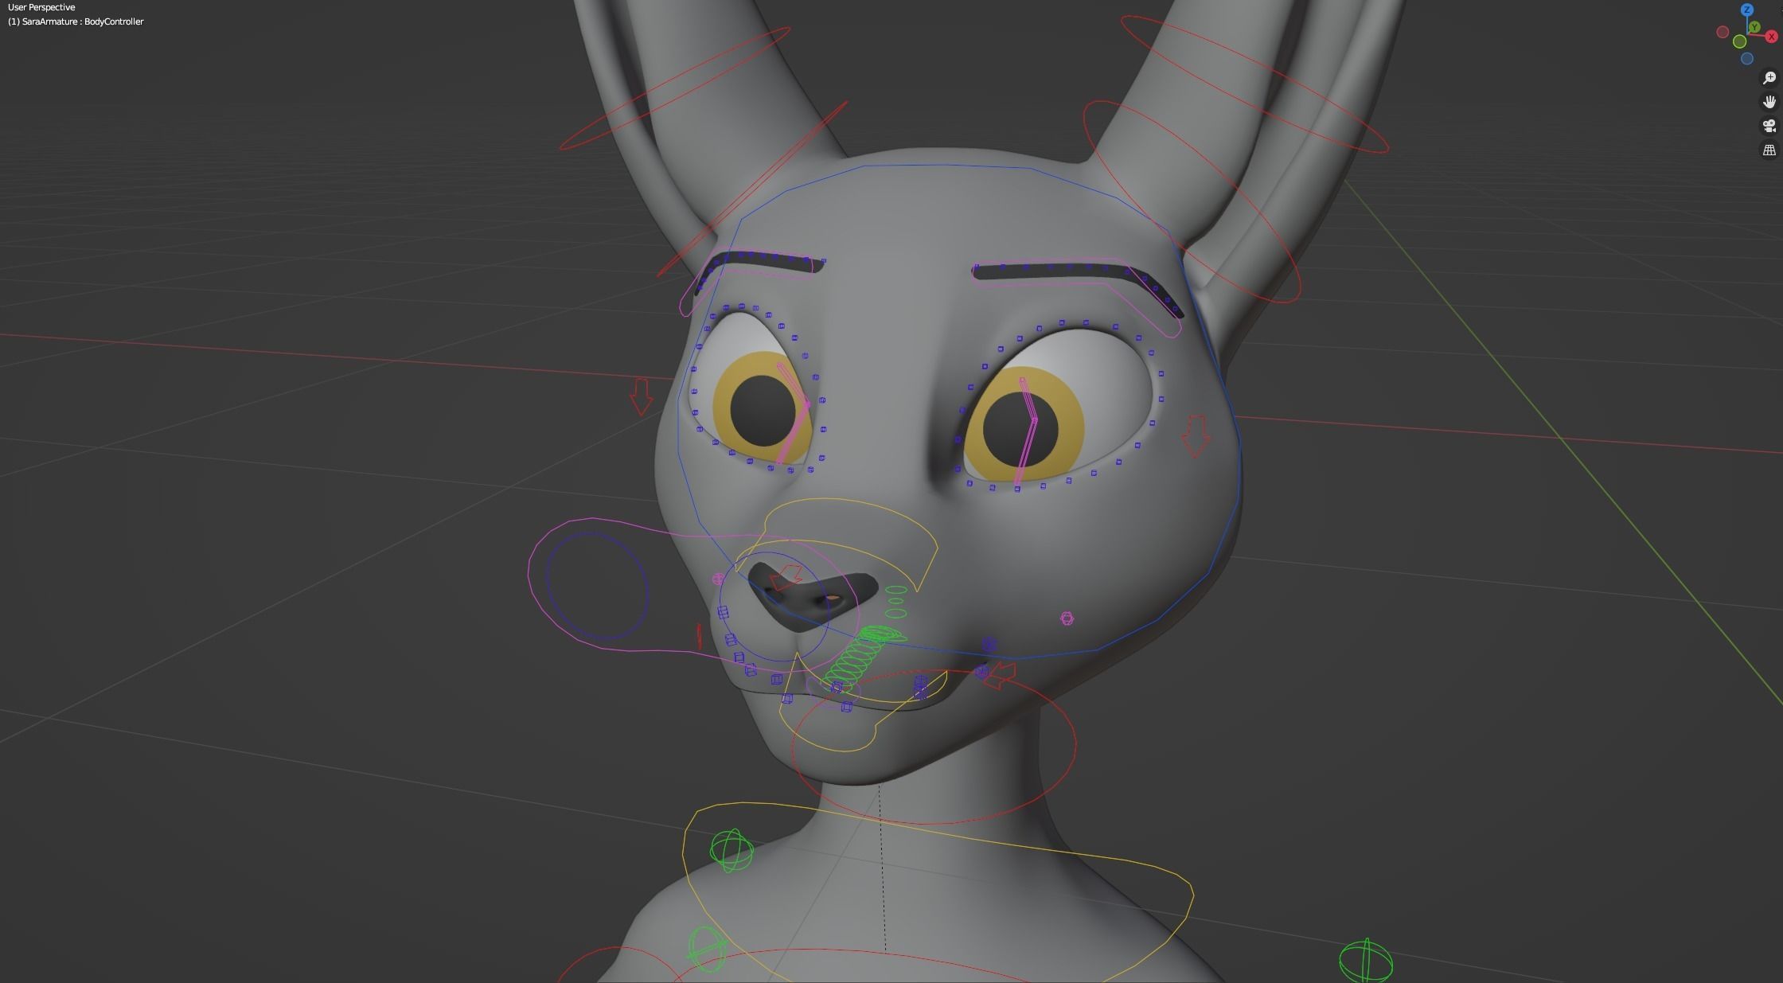Viewport: 1783px width, 983px height.
Task: Click the hand pan view button
Action: (1769, 102)
